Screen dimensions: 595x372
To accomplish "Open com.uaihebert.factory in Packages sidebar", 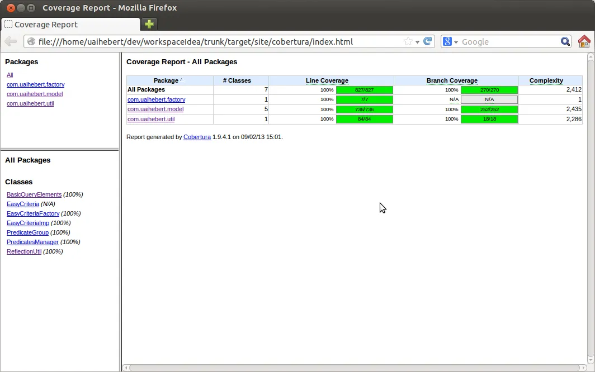I will coord(36,84).
